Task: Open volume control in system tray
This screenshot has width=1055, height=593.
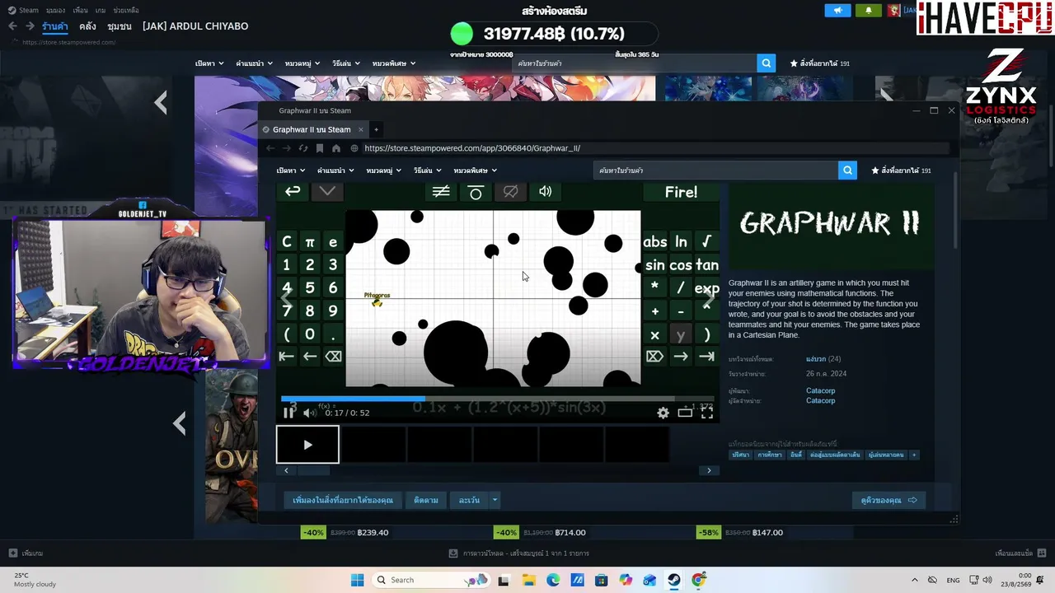Action: tap(987, 580)
